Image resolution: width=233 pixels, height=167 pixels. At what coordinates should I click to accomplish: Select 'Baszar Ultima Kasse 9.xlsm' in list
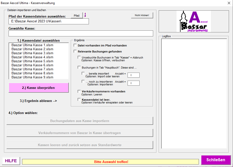pyautogui.click(x=39, y=77)
